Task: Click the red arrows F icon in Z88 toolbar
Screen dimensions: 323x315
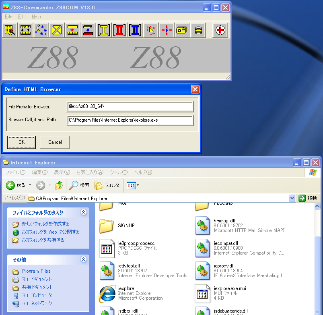Action: (167, 30)
